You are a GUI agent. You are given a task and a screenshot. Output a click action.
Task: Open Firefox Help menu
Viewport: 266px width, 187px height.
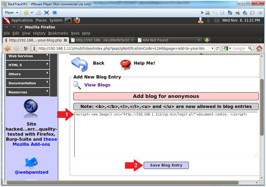(86, 33)
